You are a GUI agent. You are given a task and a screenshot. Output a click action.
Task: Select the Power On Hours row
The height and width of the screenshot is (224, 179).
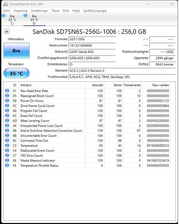87,101
